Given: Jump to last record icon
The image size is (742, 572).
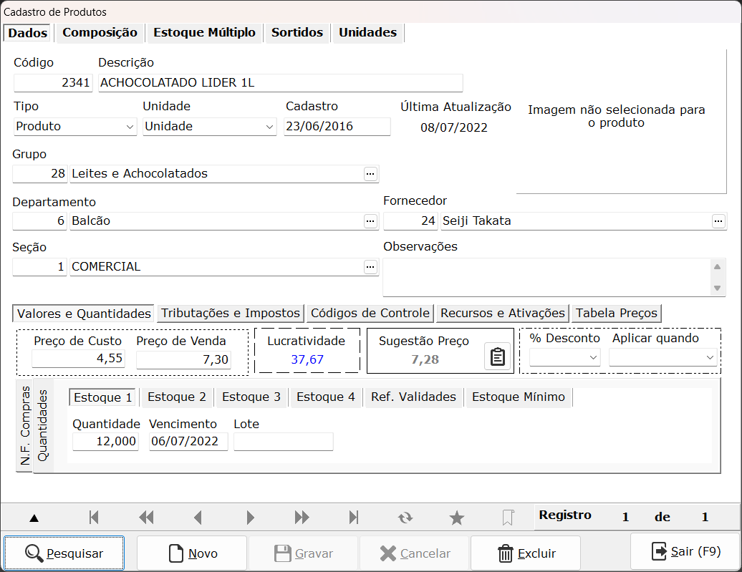Looking at the screenshot, I should 354,518.
